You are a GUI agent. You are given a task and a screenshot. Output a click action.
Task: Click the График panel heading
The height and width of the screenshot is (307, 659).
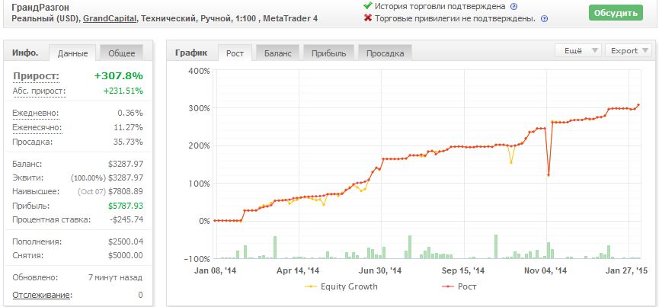coord(191,53)
